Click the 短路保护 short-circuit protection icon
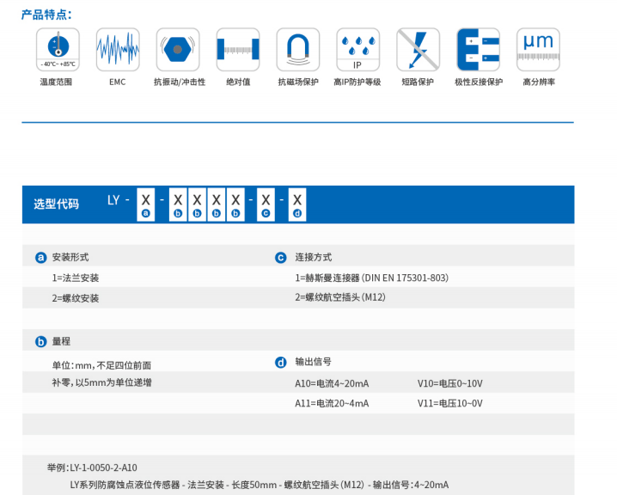The image size is (617, 495). [x=418, y=50]
